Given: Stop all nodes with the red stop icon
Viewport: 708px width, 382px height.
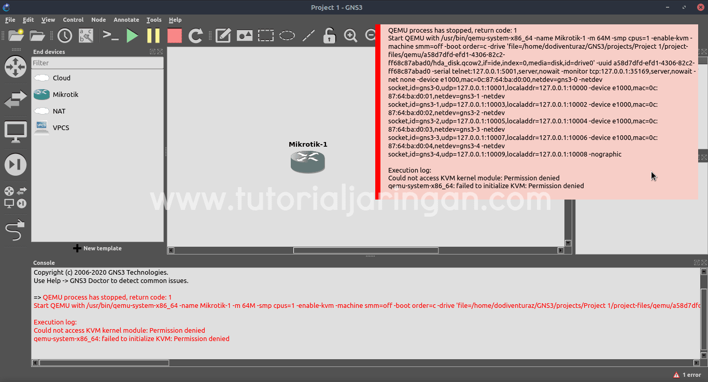Looking at the screenshot, I should (x=174, y=36).
